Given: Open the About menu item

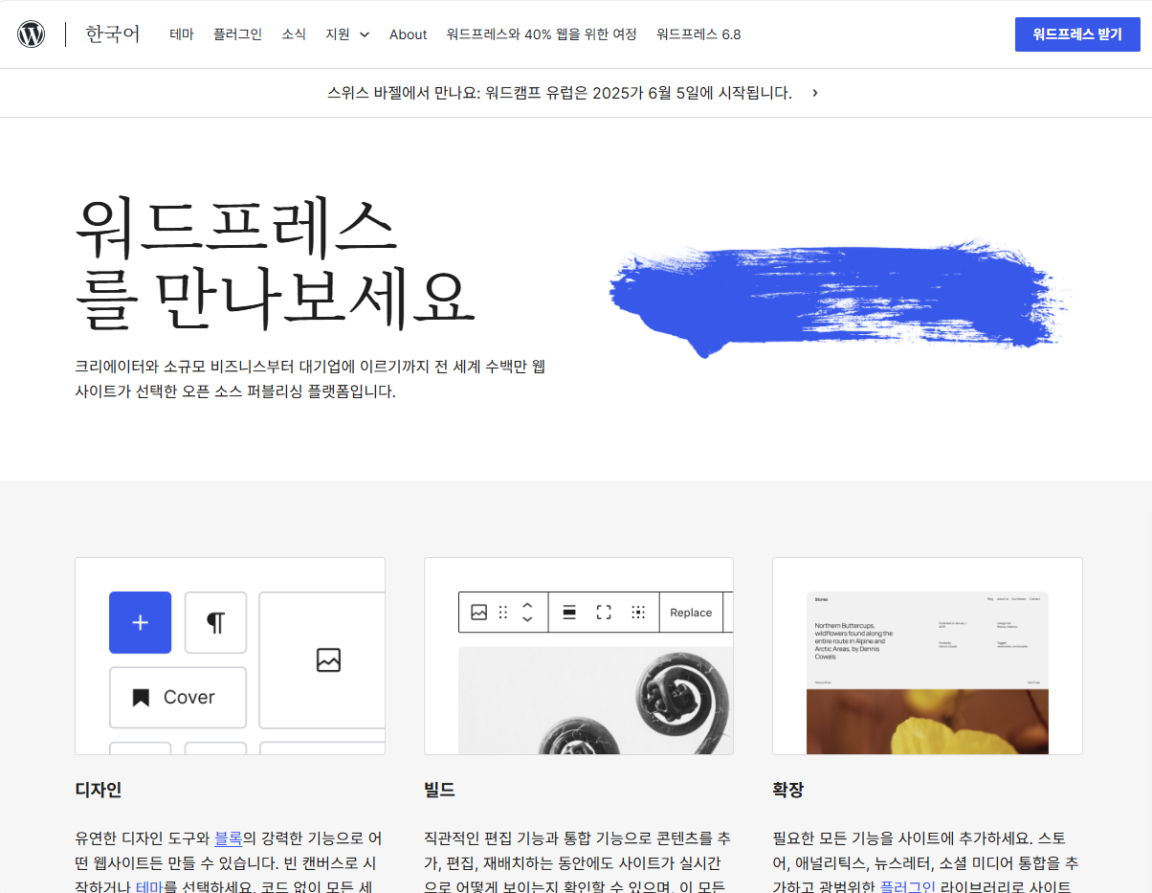Looking at the screenshot, I should tap(408, 34).
